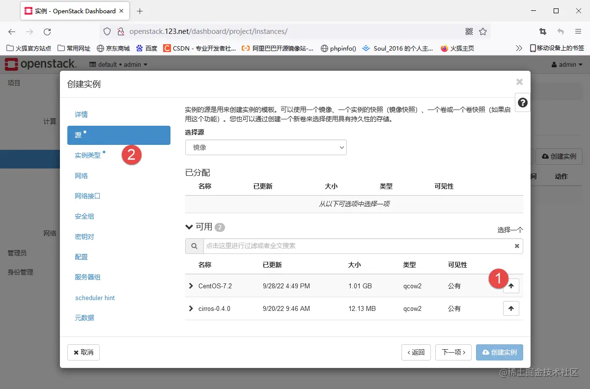The image size is (590, 389).
Task: Open the 镜像 source type dropdown
Action: tap(265, 147)
